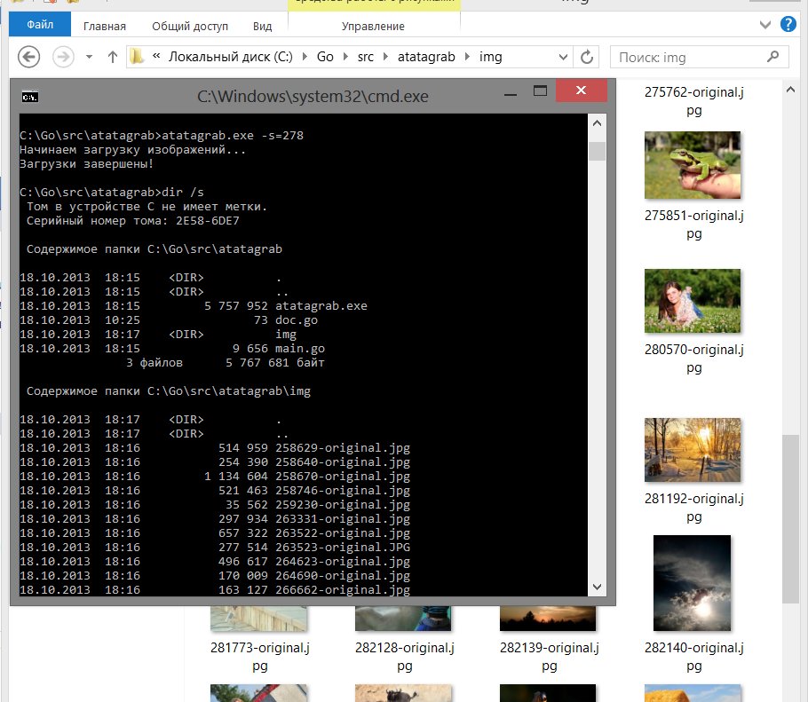
Task: Select the Вид ribbon tab
Action: pyautogui.click(x=262, y=26)
